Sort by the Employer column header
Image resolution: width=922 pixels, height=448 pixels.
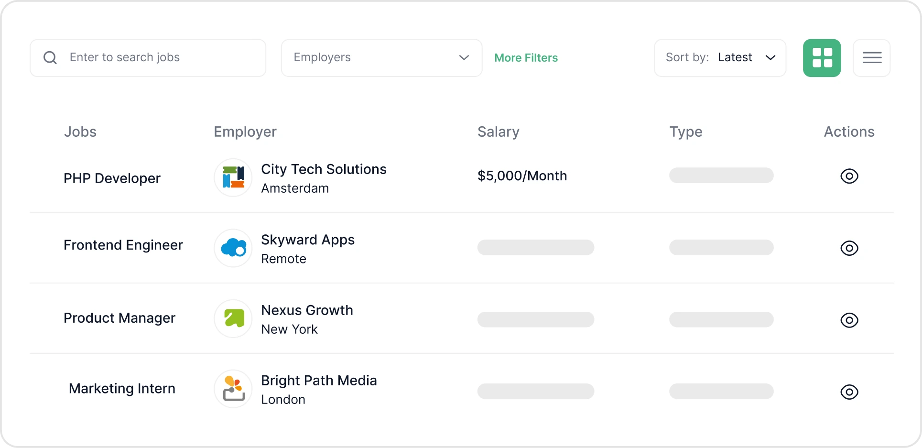pos(245,132)
